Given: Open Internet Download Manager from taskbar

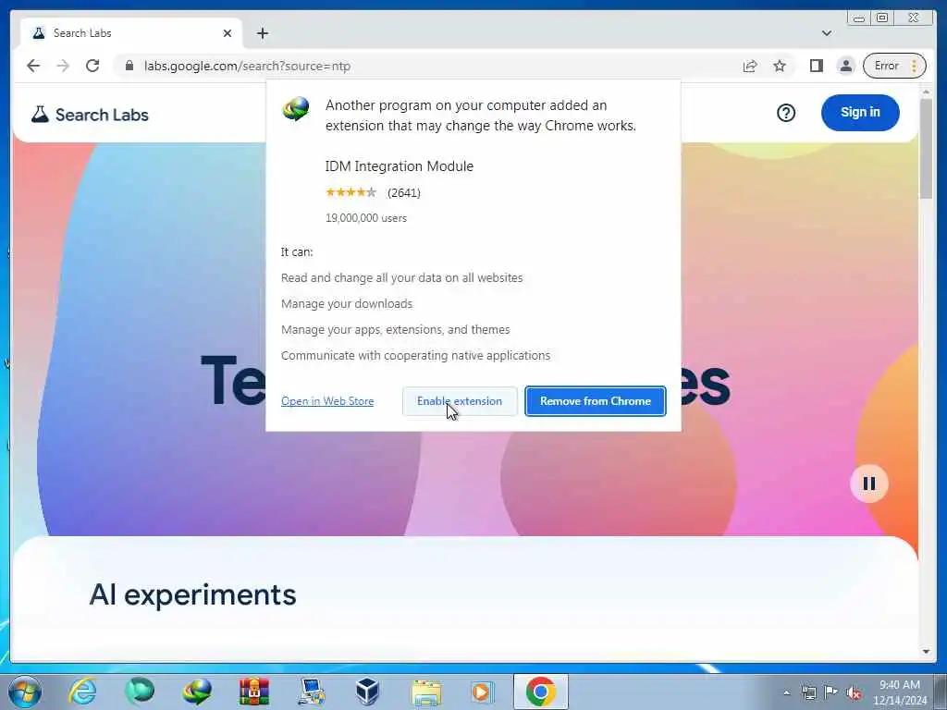Looking at the screenshot, I should (x=197, y=692).
